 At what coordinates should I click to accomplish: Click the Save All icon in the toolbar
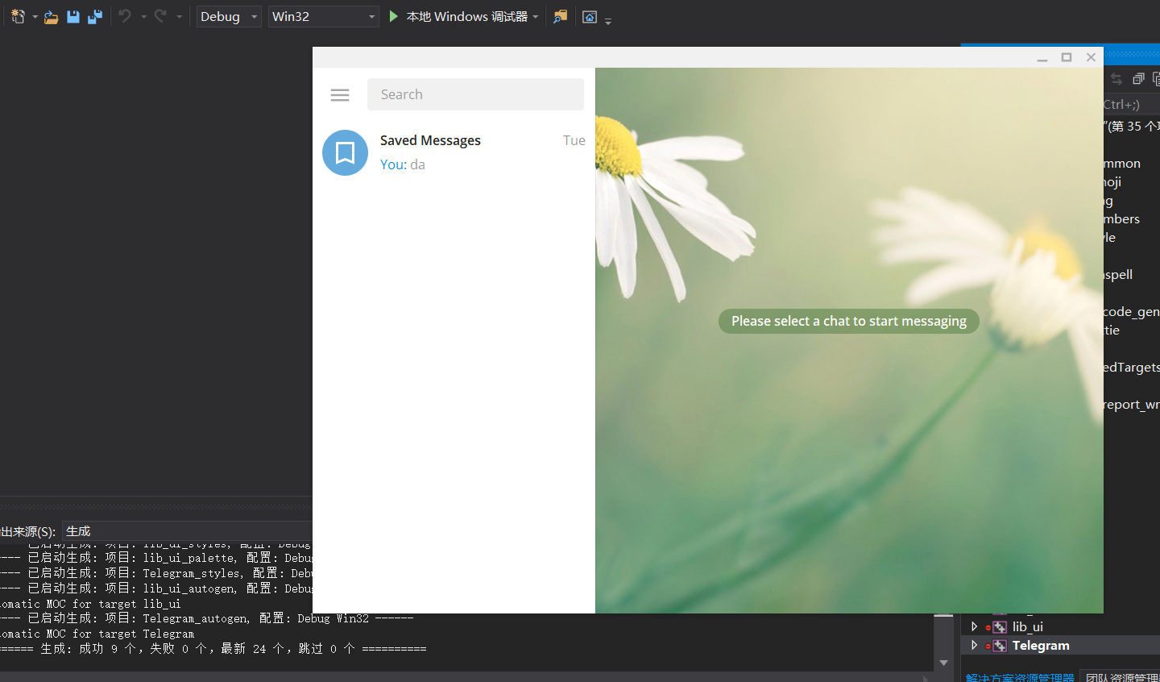tap(94, 16)
